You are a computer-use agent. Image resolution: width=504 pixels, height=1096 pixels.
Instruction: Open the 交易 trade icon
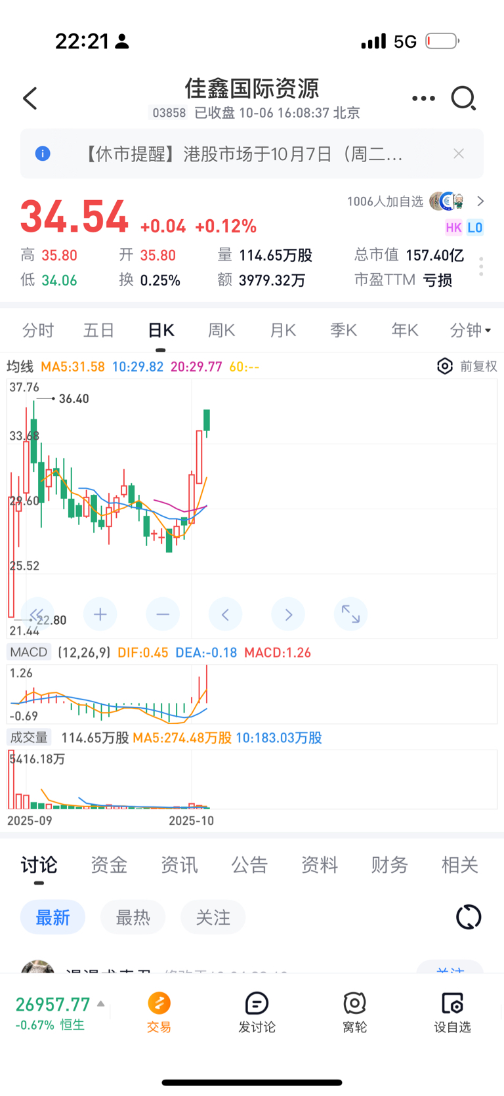[159, 1011]
